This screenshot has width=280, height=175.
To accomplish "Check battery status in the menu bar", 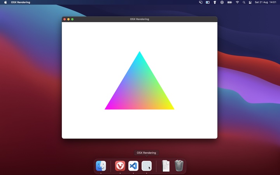I will (x=229, y=2).
